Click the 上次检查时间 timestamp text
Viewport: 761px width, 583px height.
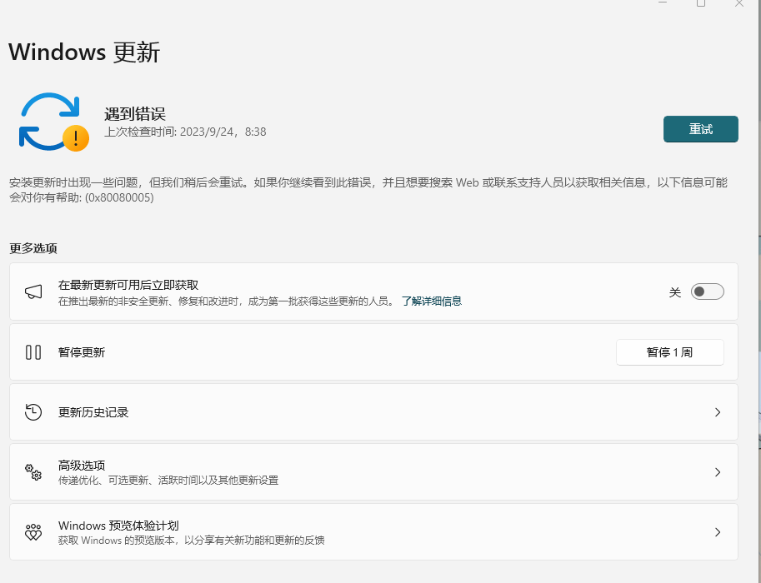point(185,132)
